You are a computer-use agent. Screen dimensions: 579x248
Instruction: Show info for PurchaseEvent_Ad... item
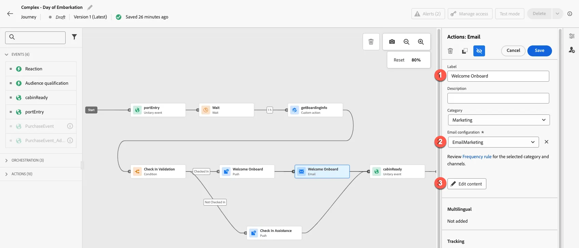[70, 140]
